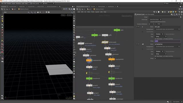
Task: Open the parameter pane gear settings menu
Action: 172,14
